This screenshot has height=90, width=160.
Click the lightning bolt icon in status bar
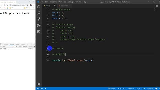[45, 89]
